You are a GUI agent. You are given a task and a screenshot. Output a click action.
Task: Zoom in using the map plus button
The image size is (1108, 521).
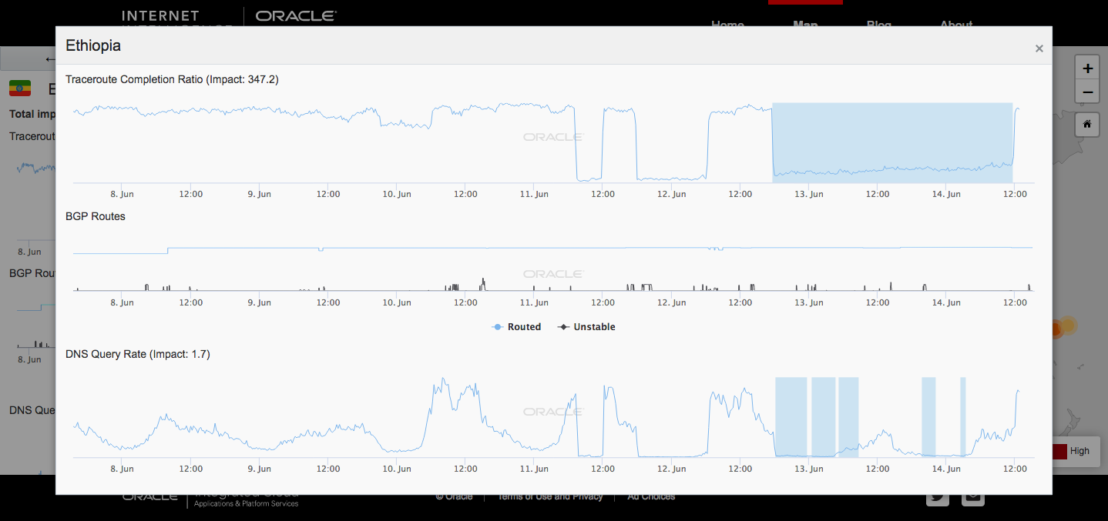tap(1087, 68)
